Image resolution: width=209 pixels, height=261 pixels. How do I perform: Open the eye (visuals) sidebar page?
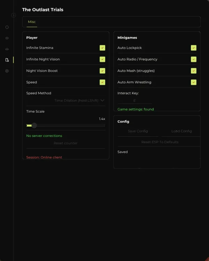[x=7, y=38]
